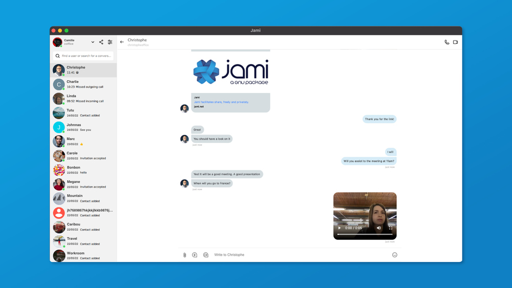The width and height of the screenshot is (512, 288).
Task: Click the 'I will' message bubble
Action: click(391, 152)
